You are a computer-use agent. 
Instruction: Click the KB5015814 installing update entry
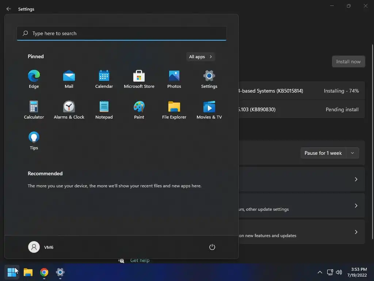pos(302,91)
